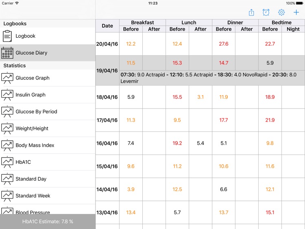Tap the 14.7 dinner reading
The image size is (305, 229).
[224, 63]
